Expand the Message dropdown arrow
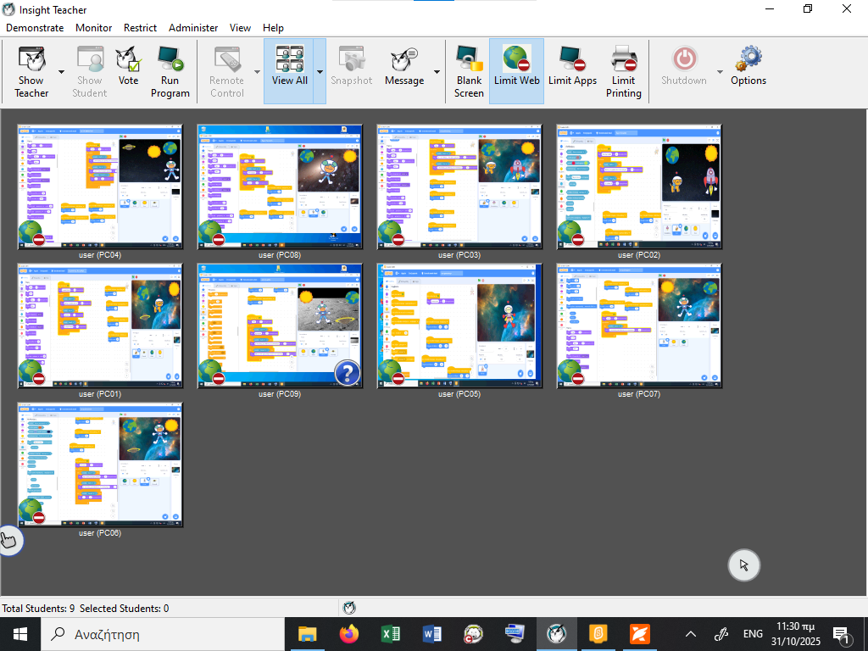 (x=437, y=72)
